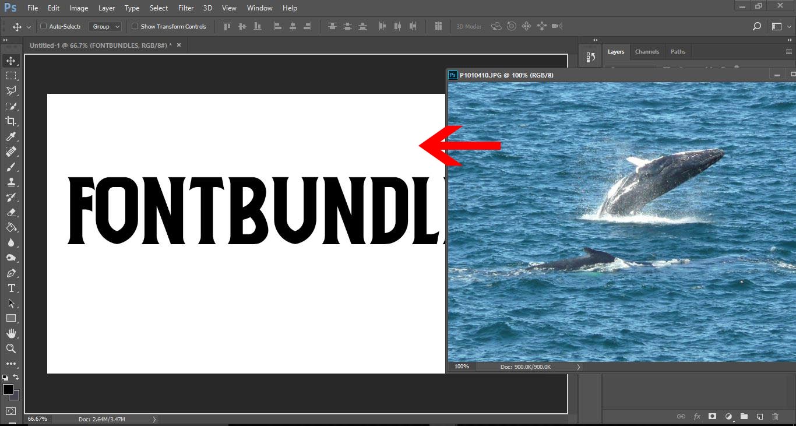
Task: Open the Layers panel flyout menu
Action: 789,52
